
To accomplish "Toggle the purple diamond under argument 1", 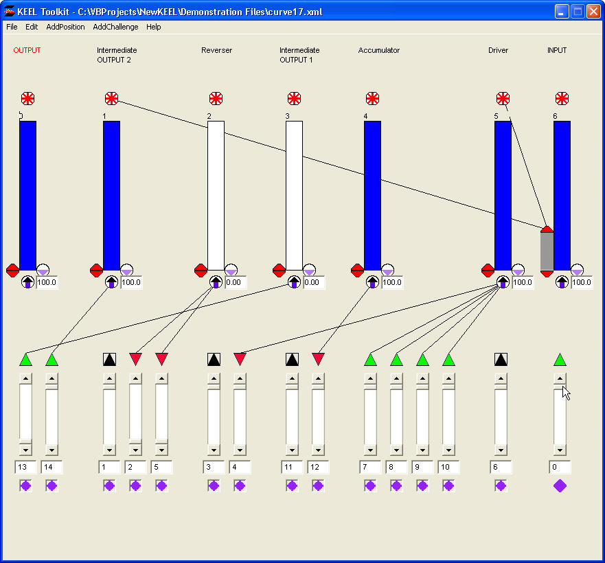I will tap(109, 485).
